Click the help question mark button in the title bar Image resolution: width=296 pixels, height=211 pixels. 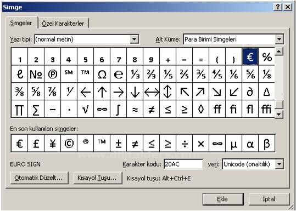click(x=278, y=7)
